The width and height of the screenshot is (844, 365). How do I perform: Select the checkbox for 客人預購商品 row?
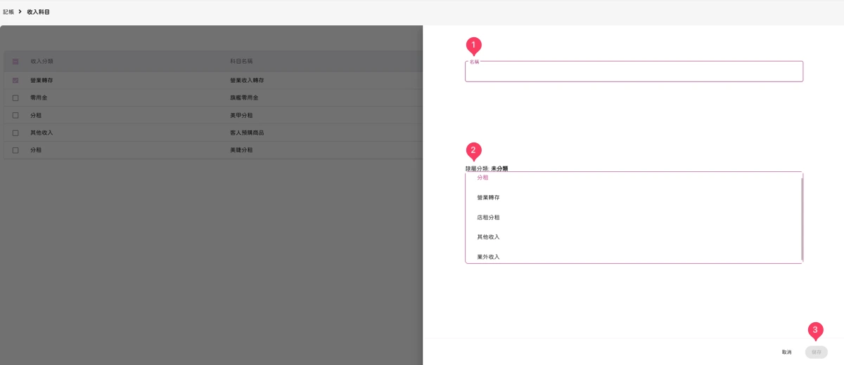15,133
